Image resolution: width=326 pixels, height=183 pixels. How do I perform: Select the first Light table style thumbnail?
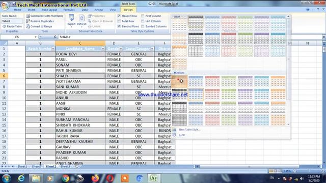[179, 24]
